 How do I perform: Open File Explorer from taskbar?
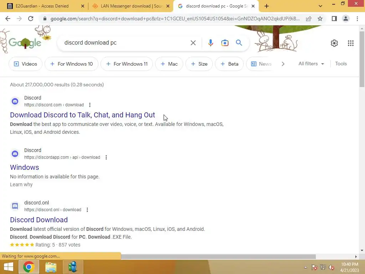pyautogui.click(x=51, y=267)
